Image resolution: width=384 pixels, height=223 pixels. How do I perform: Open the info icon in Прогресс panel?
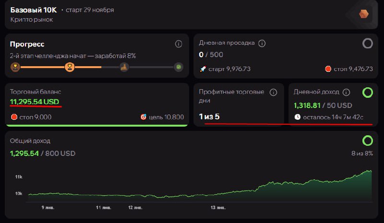pyautogui.click(x=179, y=44)
